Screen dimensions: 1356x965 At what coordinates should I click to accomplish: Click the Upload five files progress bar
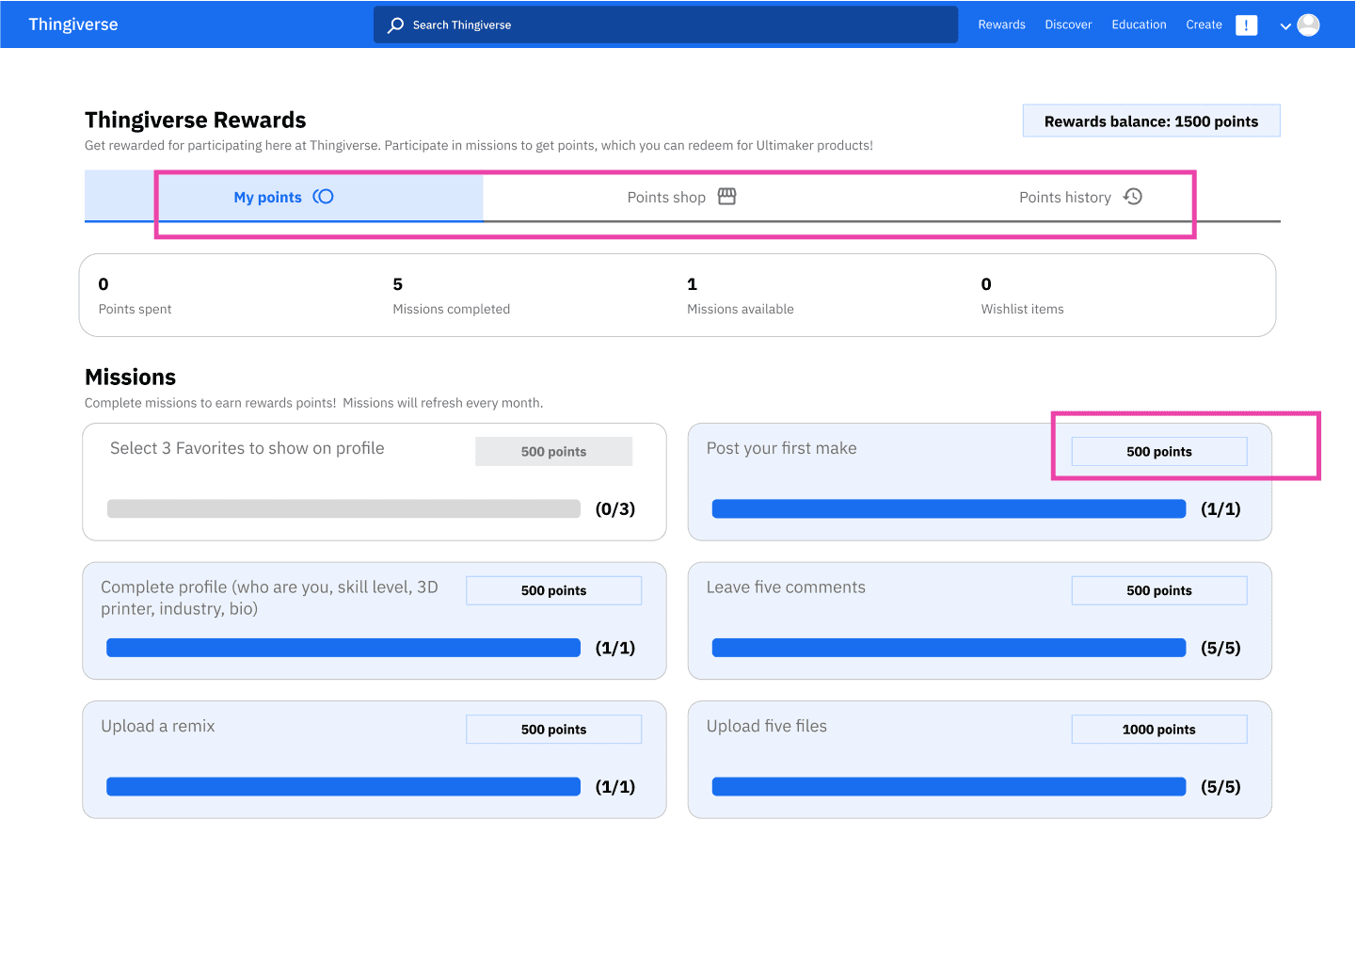tap(949, 786)
